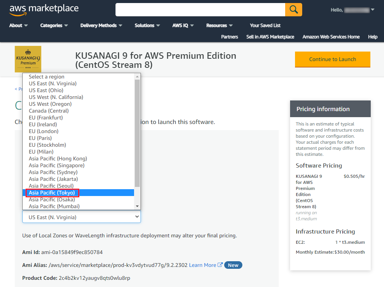Click the region select box showing US East
Image resolution: width=384 pixels, height=287 pixels.
point(81,217)
